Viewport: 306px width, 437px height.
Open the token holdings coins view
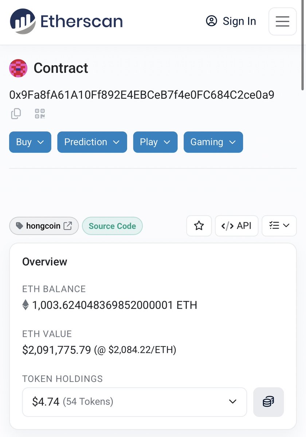(x=268, y=402)
